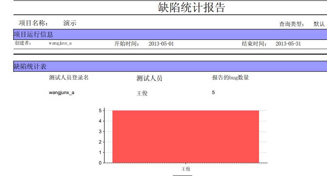Image resolution: width=327 pixels, height=176 pixels.
Task: Select the 项目名称 label
Action: coord(33,23)
